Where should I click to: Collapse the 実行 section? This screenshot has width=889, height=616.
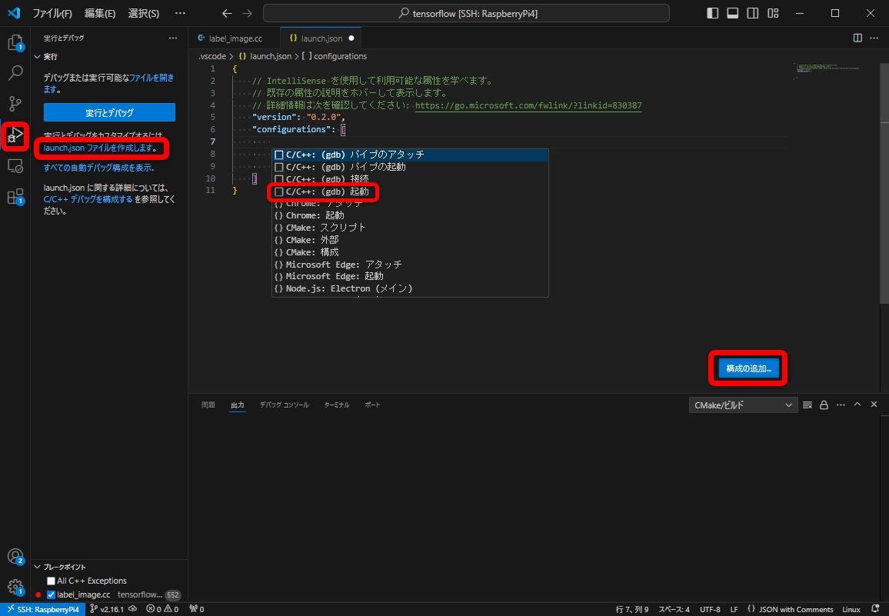coord(38,57)
